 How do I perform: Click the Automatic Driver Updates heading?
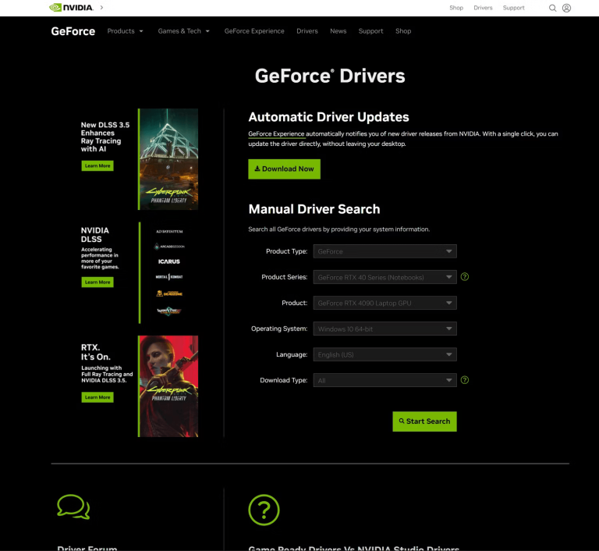328,117
